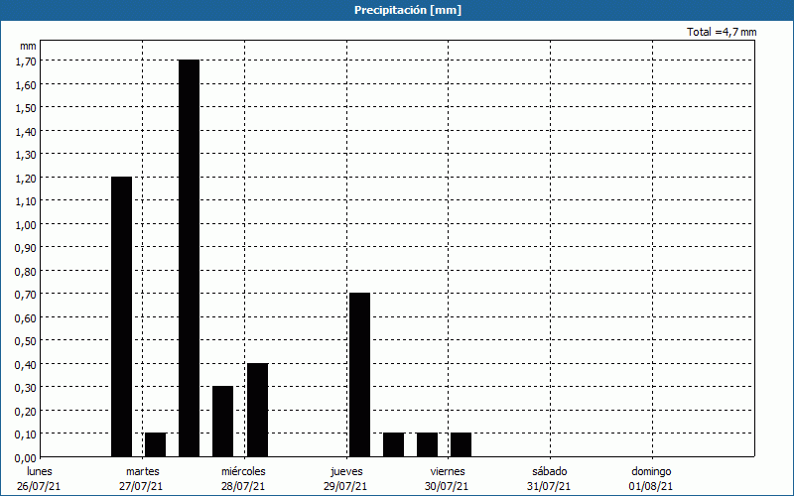Click the bar reaching 0,30 mm

(x=222, y=421)
